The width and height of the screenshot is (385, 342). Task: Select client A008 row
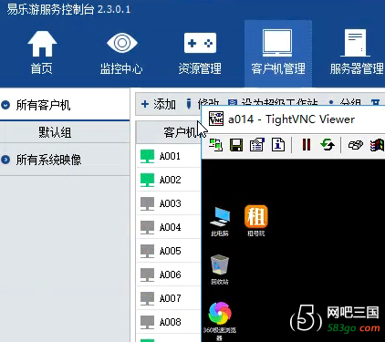tap(169, 322)
